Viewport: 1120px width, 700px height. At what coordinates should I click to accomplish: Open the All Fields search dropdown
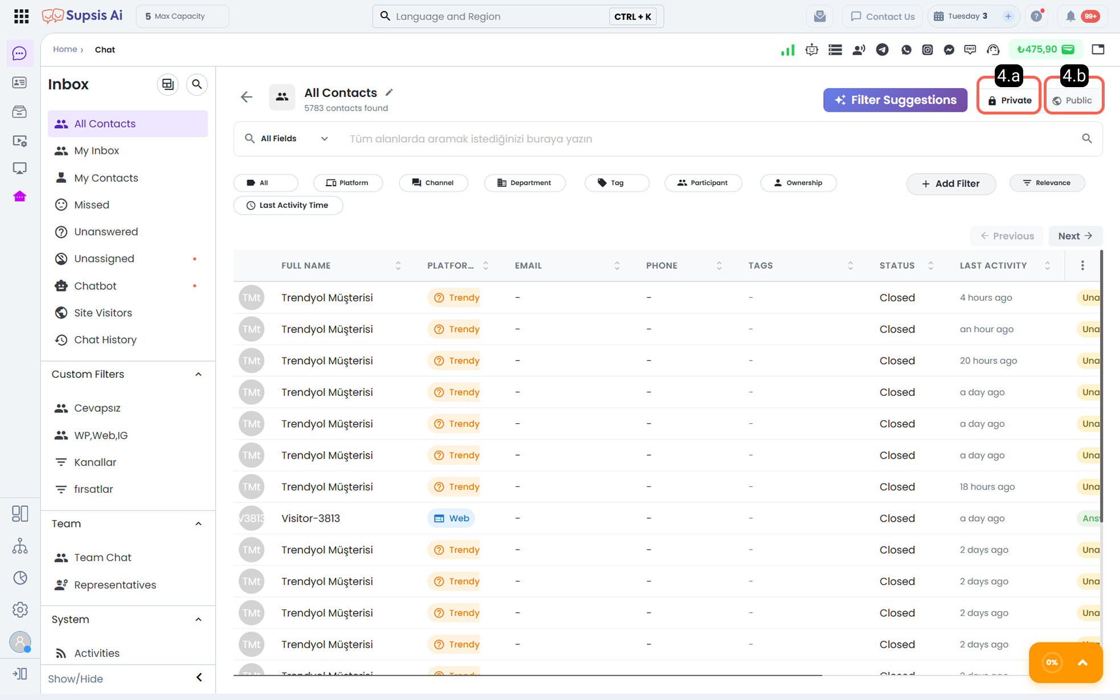click(x=287, y=138)
